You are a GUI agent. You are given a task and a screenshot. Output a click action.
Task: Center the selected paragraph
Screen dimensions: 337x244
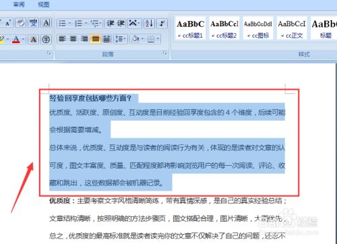(x=73, y=39)
